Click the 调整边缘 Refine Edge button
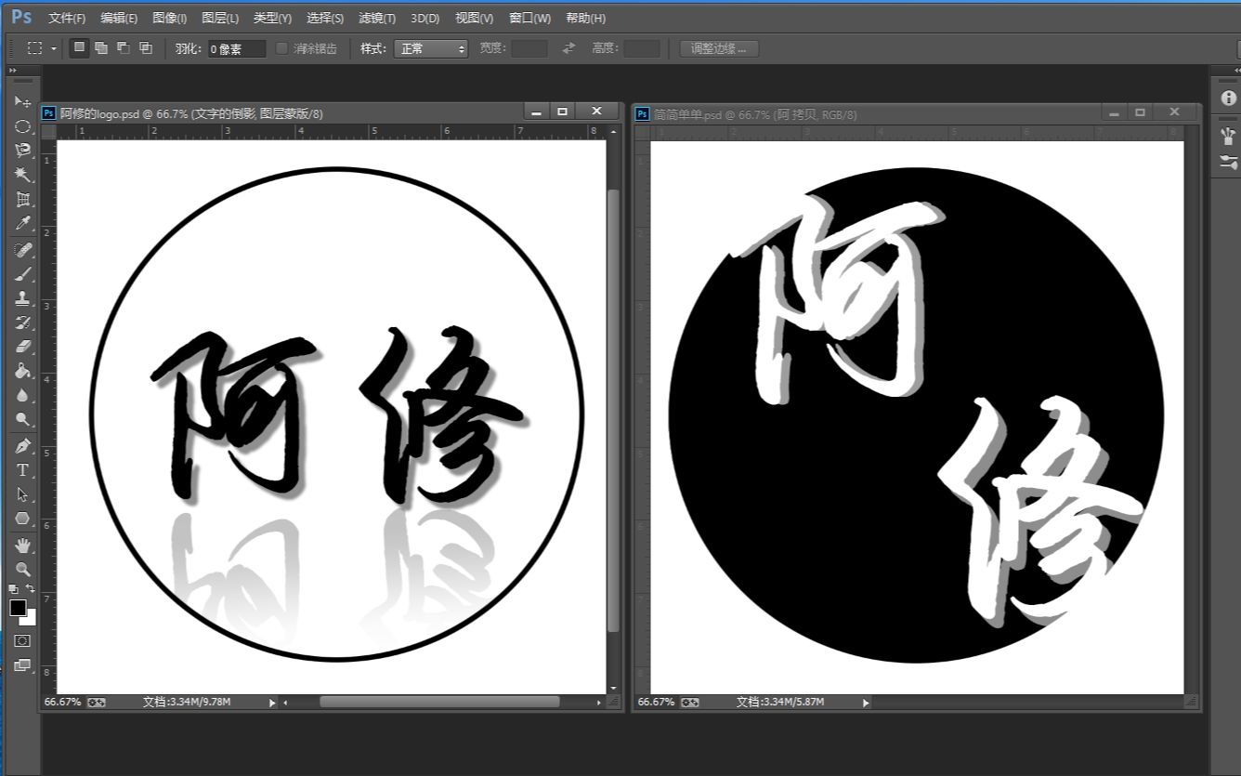This screenshot has height=776, width=1241. pos(720,48)
